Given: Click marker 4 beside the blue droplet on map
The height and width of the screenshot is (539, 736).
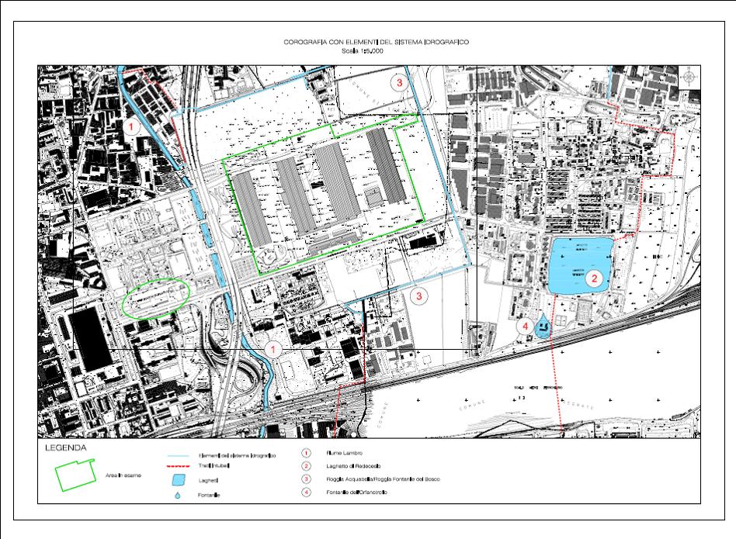Looking at the screenshot, I should 526,327.
